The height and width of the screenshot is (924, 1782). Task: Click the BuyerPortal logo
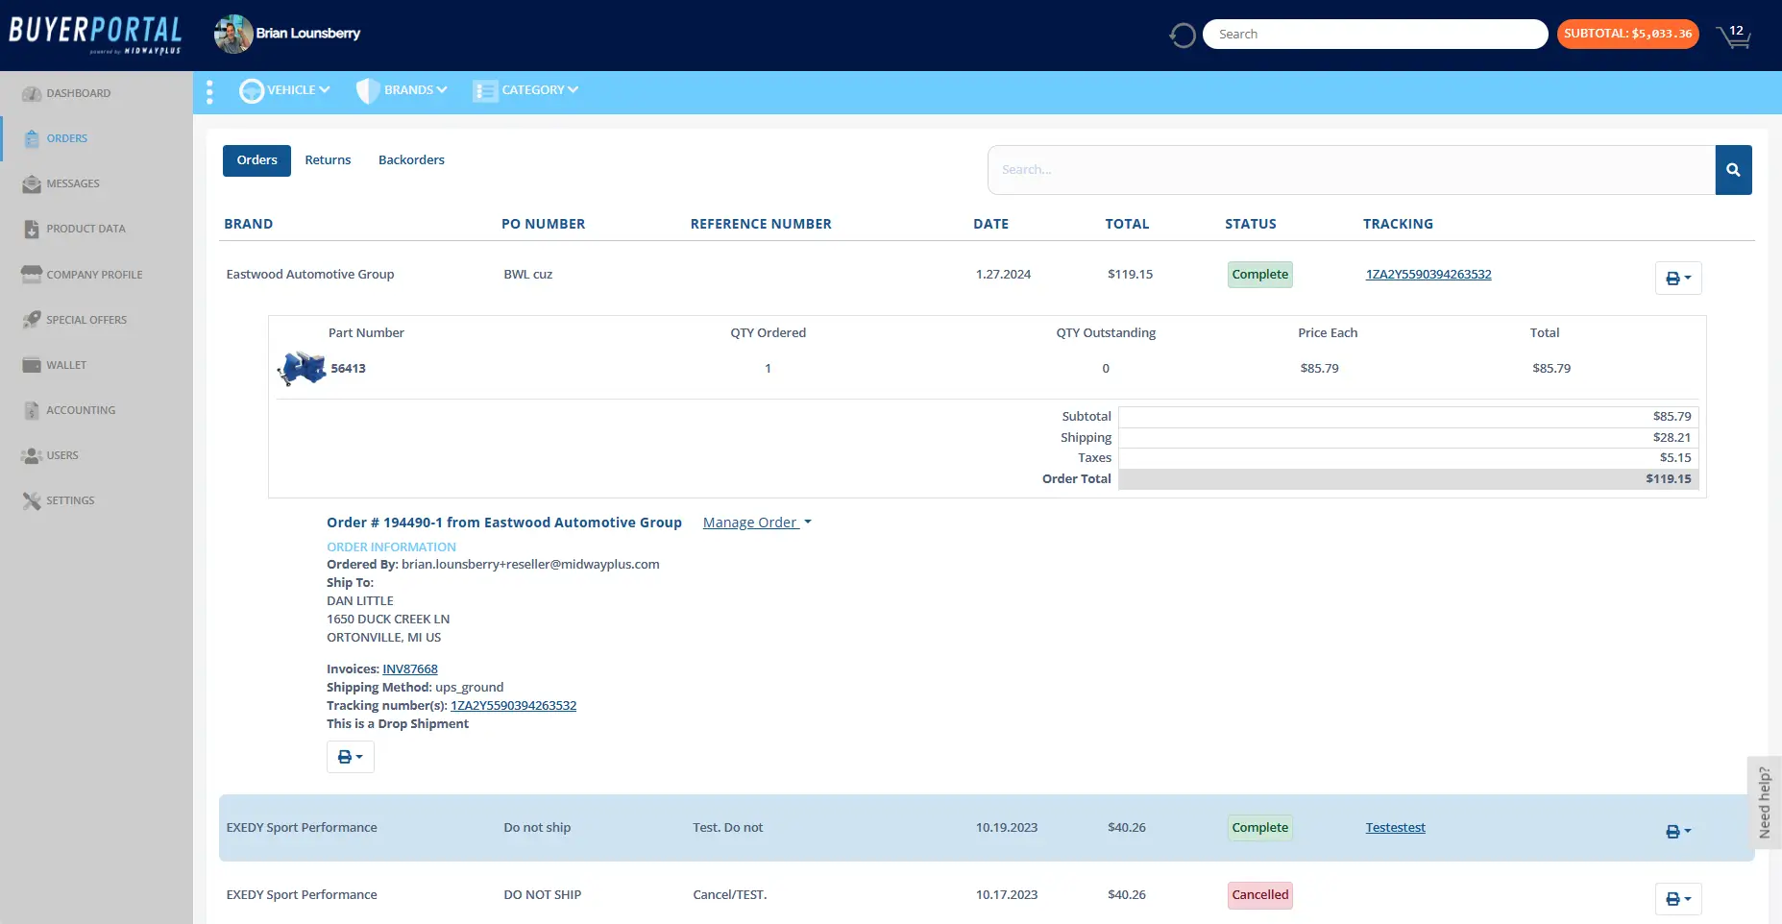[x=95, y=35]
